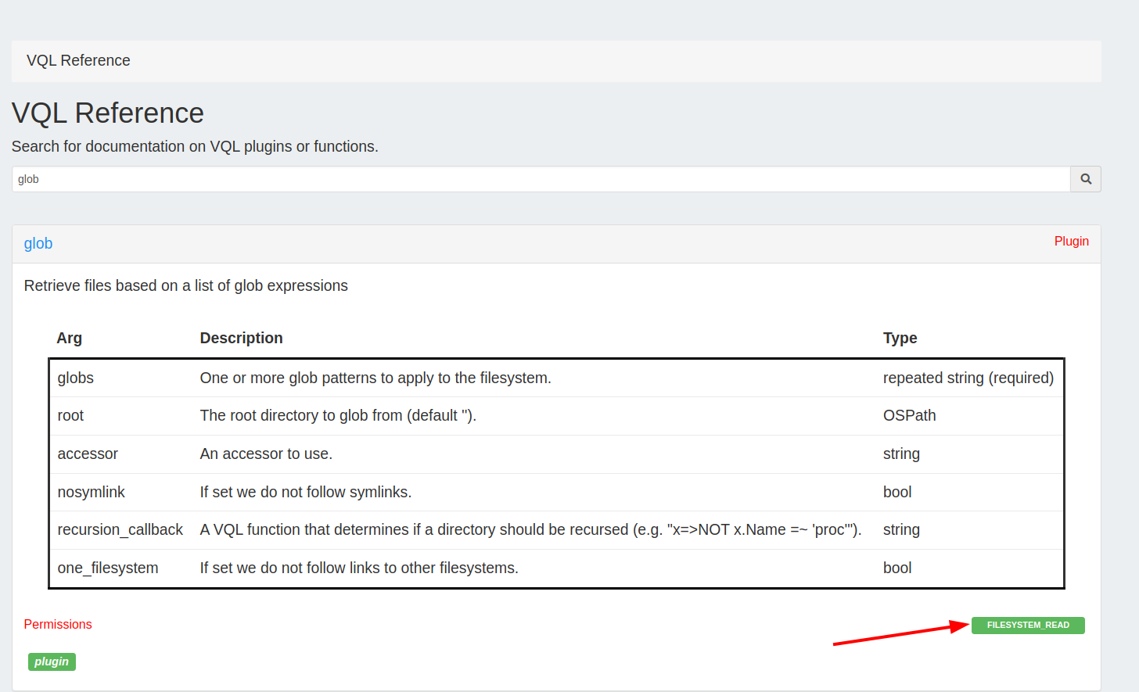Click the Arg column header
The height and width of the screenshot is (692, 1139).
click(69, 338)
